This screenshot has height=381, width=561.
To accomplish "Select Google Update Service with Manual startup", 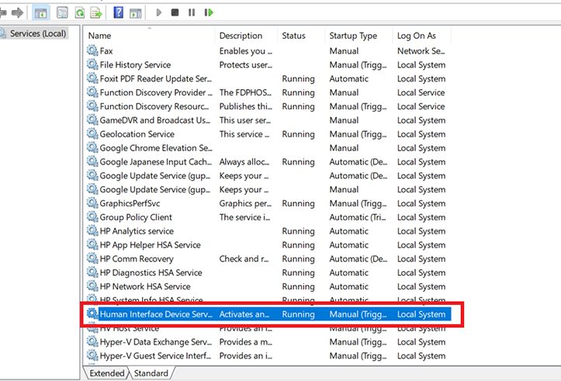I will (x=155, y=189).
